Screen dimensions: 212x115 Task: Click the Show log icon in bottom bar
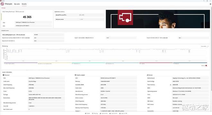pyautogui.click(x=93, y=113)
